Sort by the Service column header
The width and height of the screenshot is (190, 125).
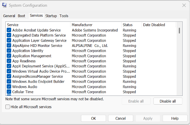coord(38,25)
